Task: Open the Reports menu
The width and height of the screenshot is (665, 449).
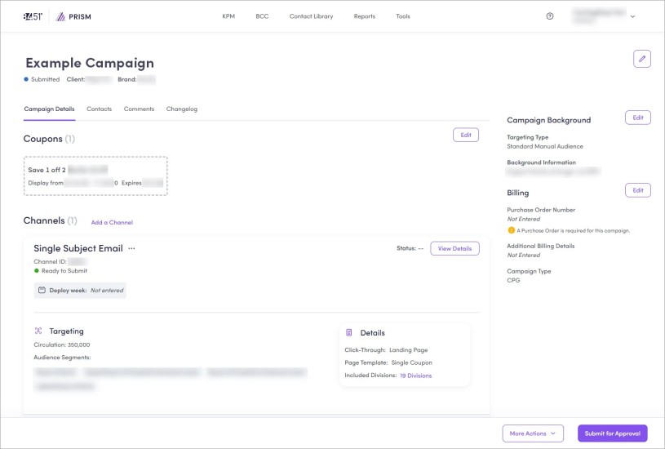Action: click(365, 16)
